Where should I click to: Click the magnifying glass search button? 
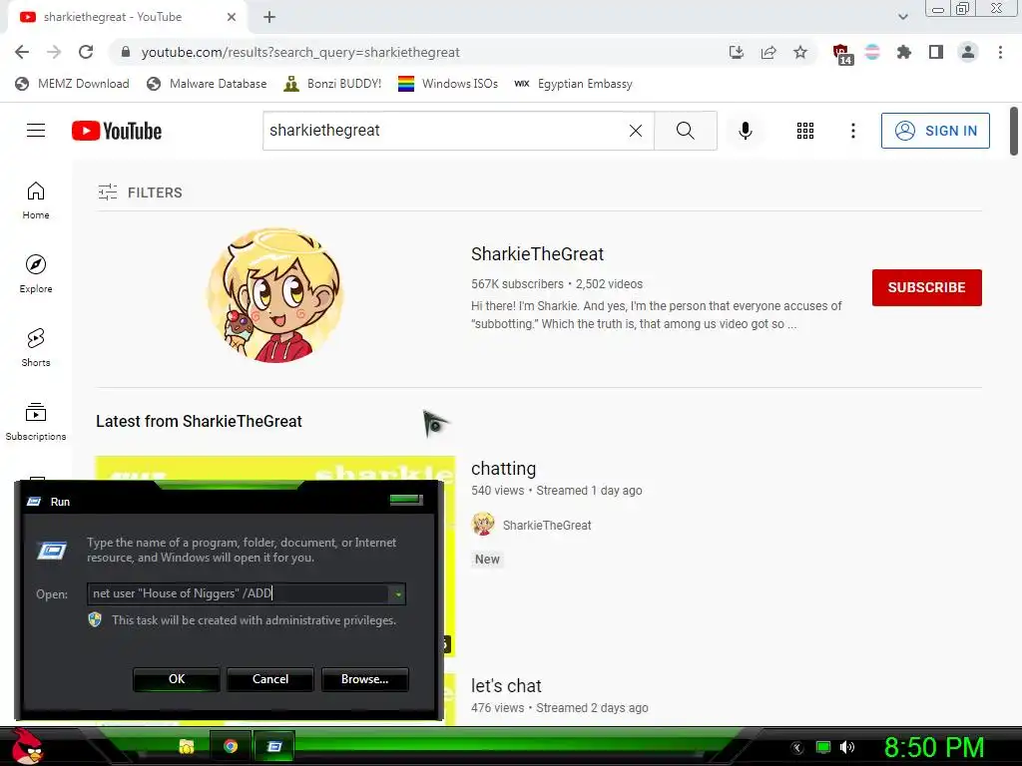point(685,131)
